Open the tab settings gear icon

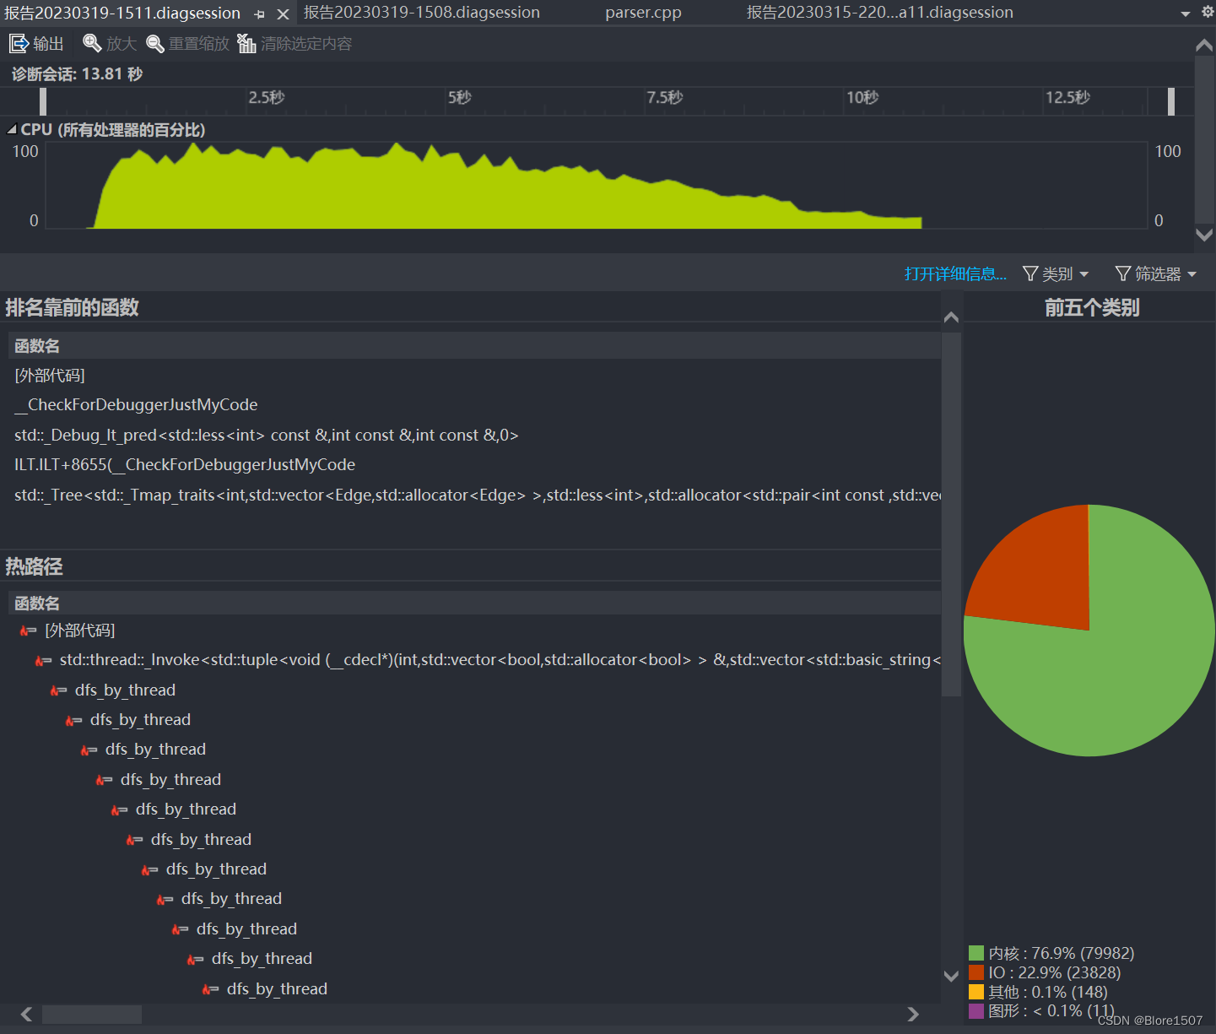1207,13
